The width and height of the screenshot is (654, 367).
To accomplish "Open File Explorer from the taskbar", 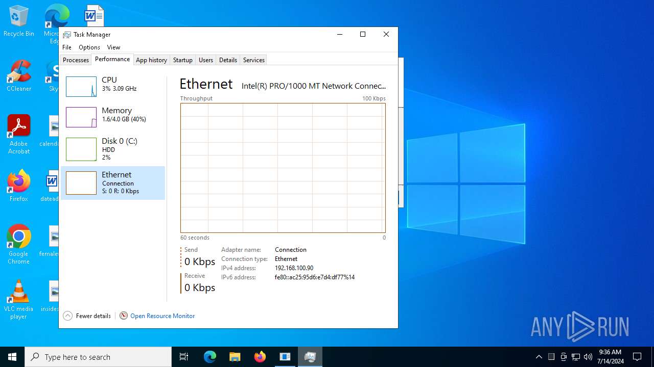I will (x=235, y=357).
